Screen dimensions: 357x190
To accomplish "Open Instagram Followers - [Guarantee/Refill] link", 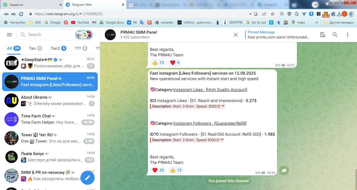I will pyautogui.click(x=210, y=123).
